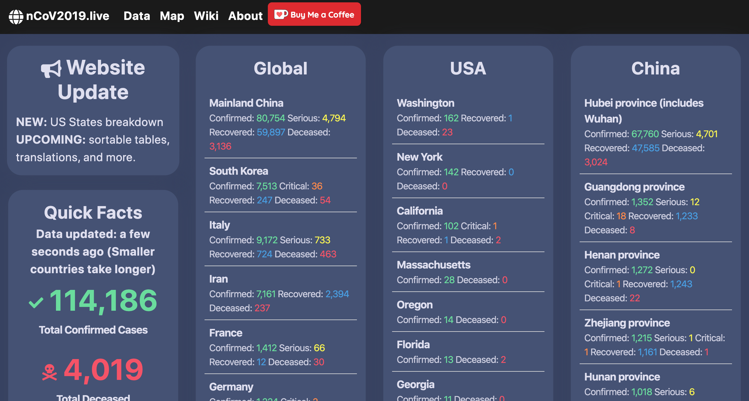Select the Georgia state title
Viewport: 749px width, 401px height.
(x=416, y=385)
